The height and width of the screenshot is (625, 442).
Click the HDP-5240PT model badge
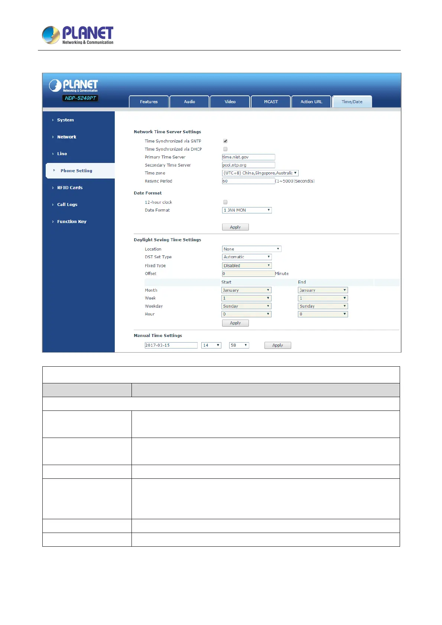tap(80, 98)
